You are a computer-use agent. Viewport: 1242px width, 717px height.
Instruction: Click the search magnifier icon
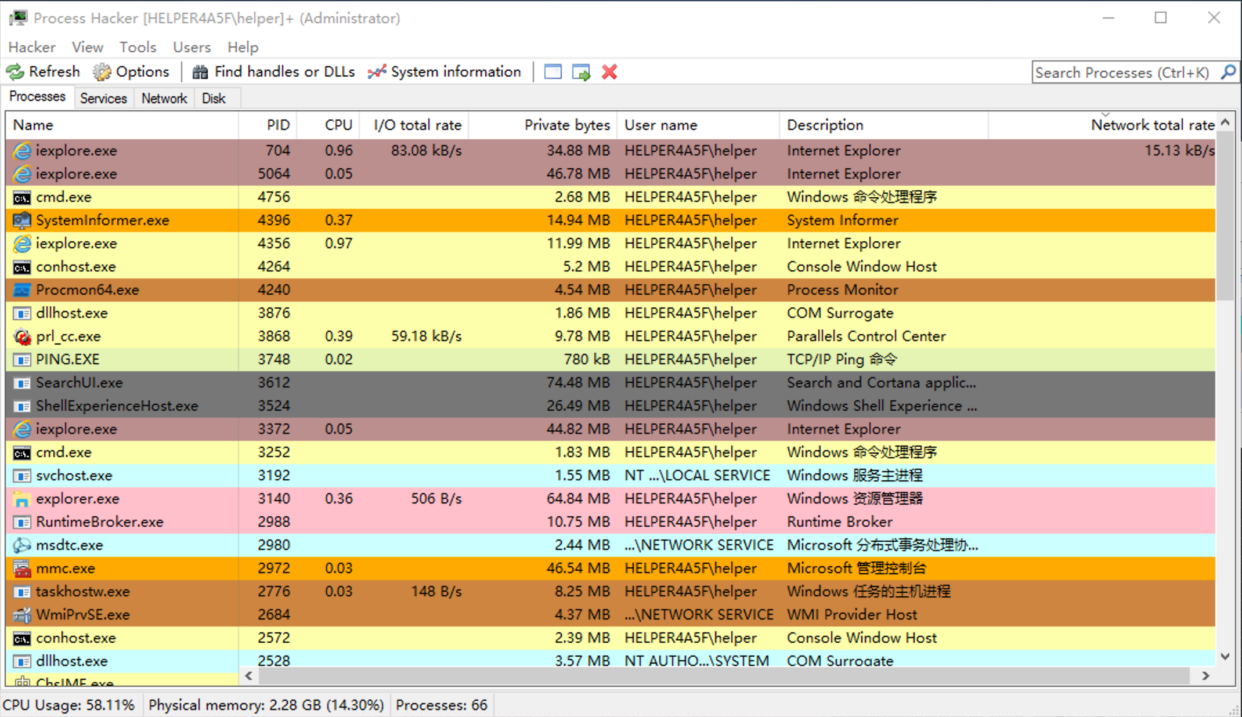pyautogui.click(x=1228, y=72)
